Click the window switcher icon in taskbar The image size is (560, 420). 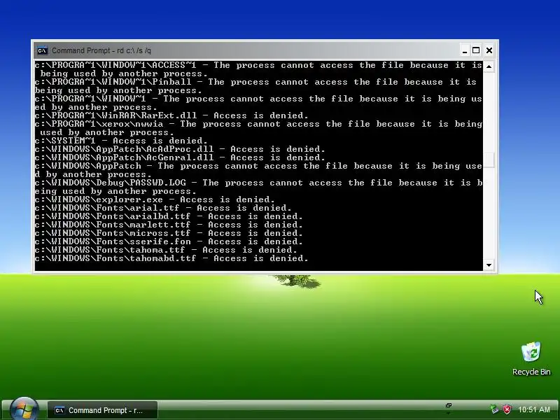coord(449,406)
